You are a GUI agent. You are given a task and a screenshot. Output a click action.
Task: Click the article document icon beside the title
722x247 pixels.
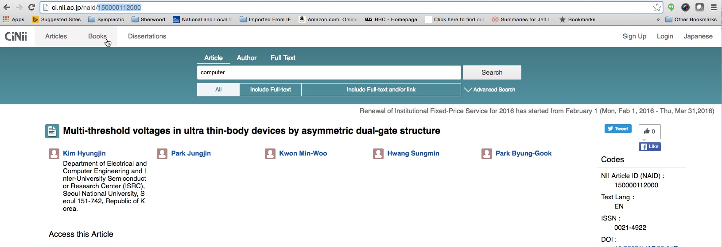coord(52,131)
